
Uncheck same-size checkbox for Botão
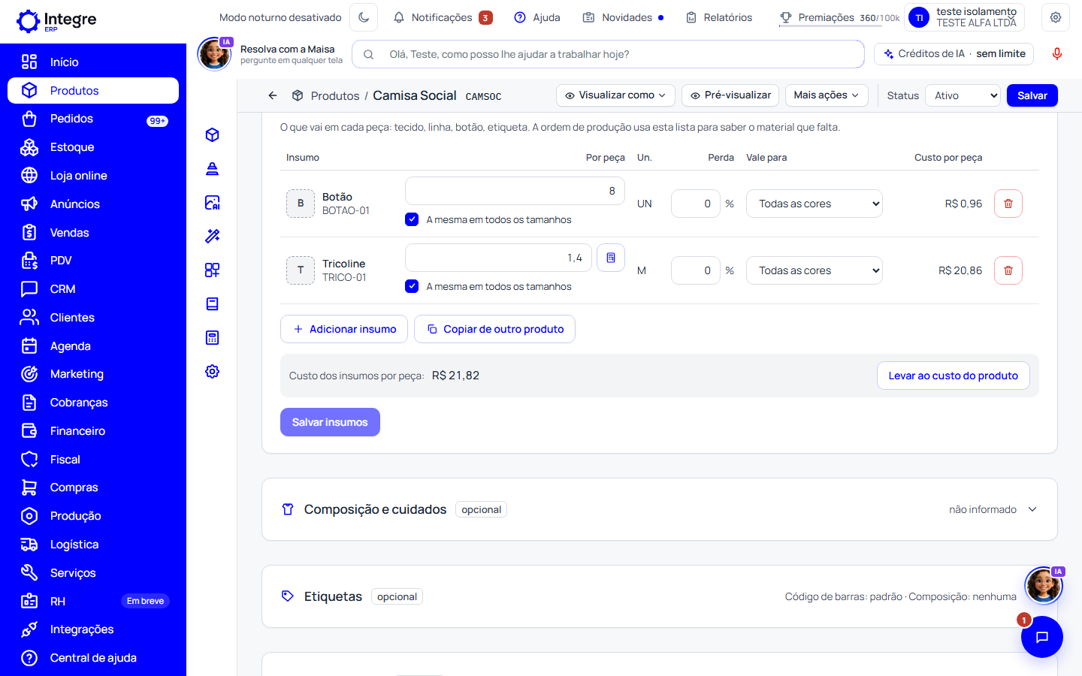pos(412,219)
